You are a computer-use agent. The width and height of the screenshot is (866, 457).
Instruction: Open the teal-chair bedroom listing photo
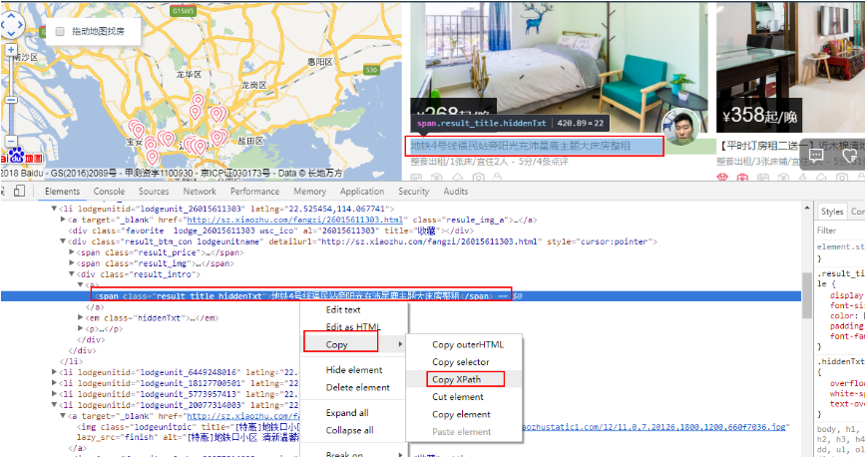[559, 68]
